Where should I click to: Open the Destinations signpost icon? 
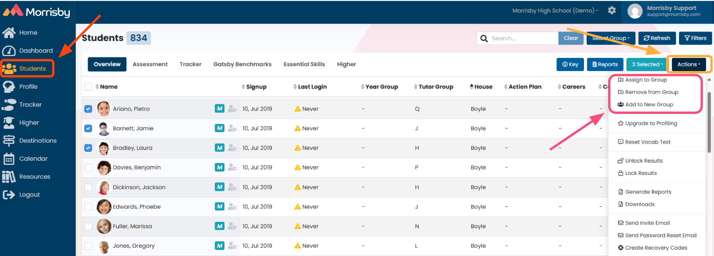click(x=9, y=140)
